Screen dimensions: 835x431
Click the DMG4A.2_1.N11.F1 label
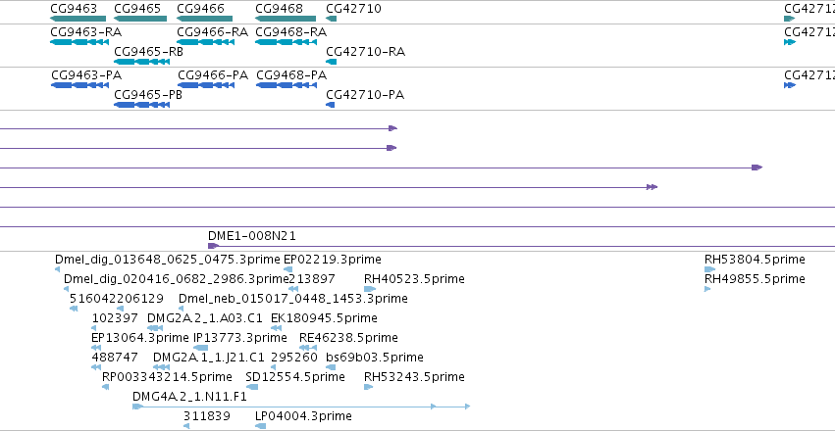coord(189,397)
